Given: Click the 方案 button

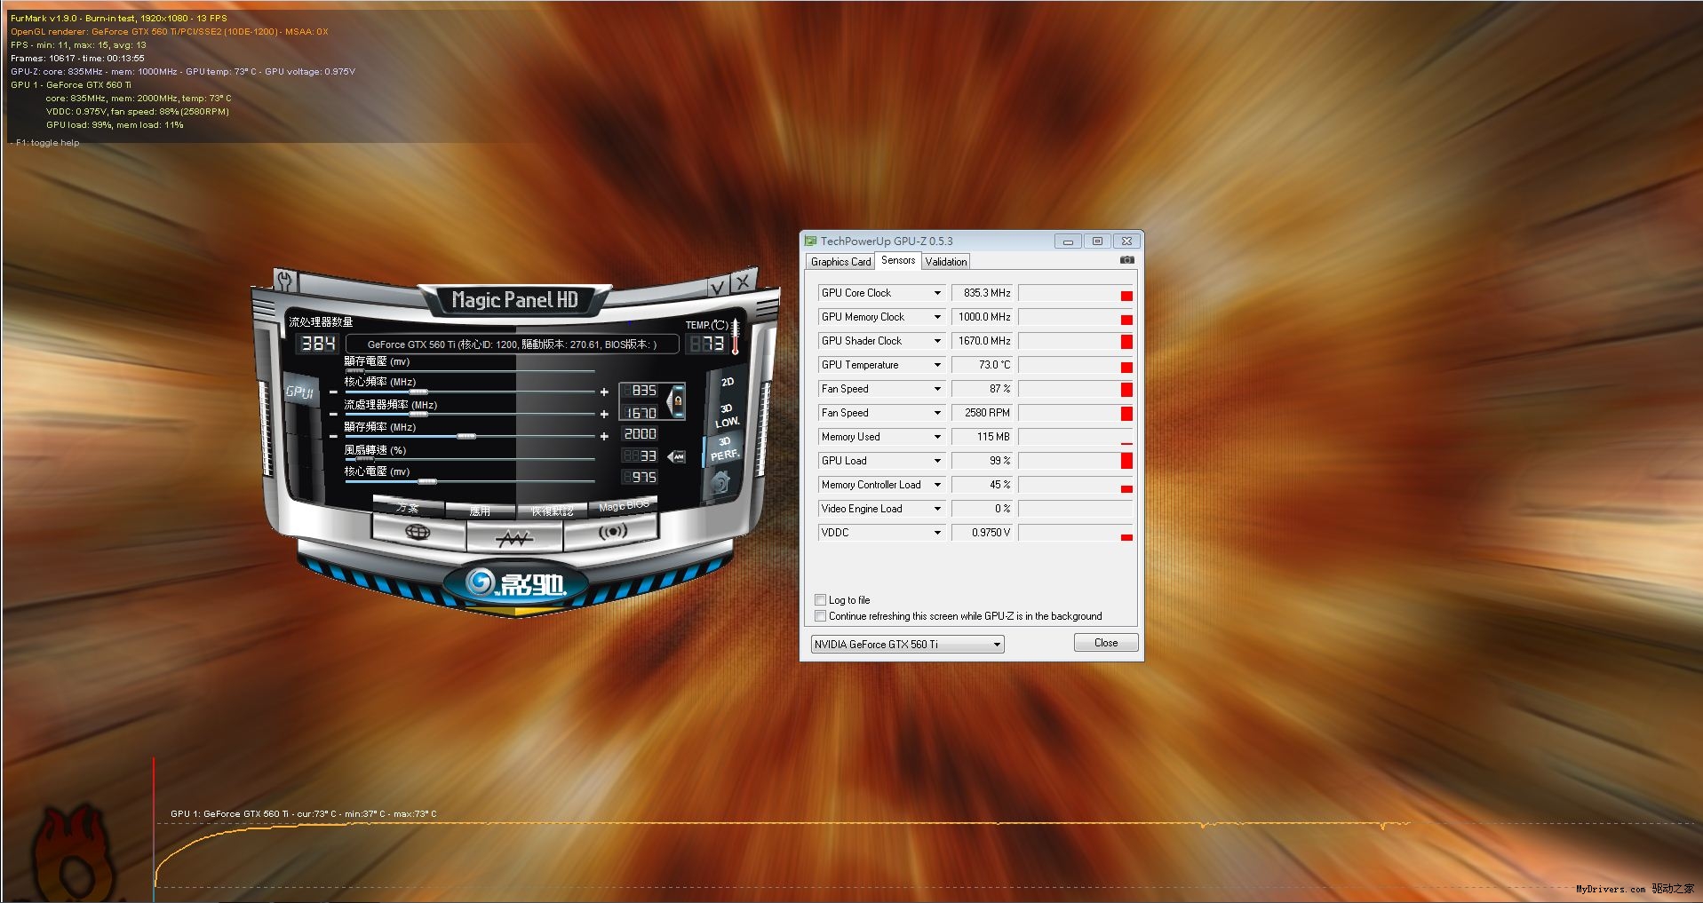Looking at the screenshot, I should 408,507.
